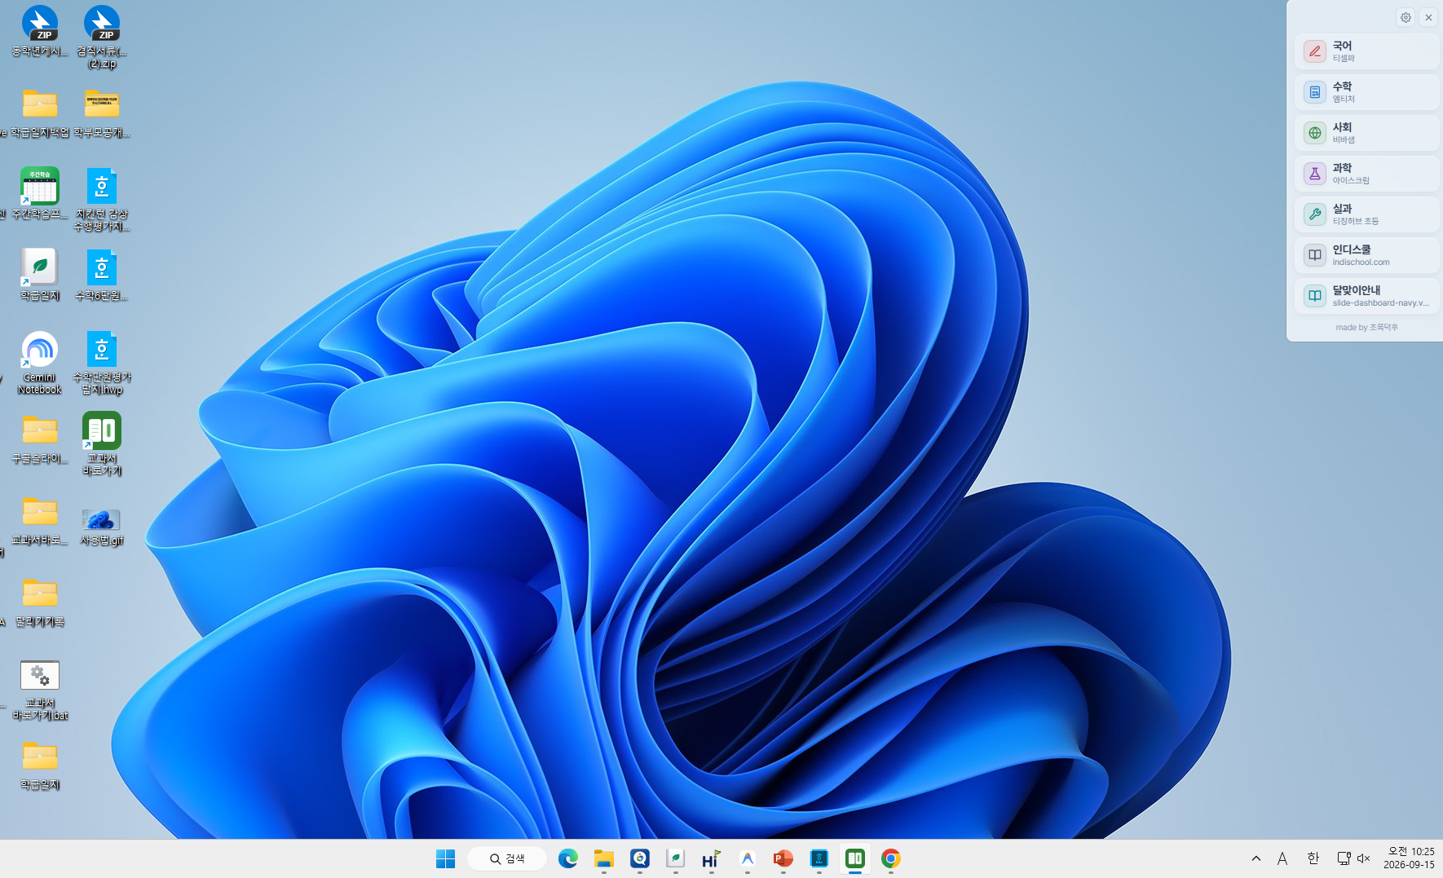Select the 학급일지백업 desktop folder
The width and height of the screenshot is (1443, 878).
click(x=40, y=113)
